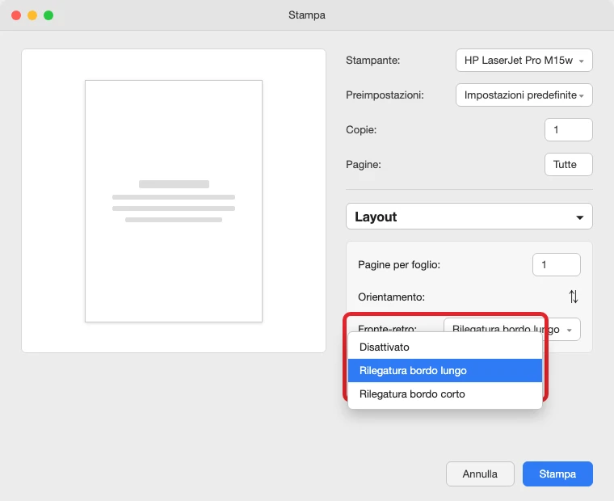Click the Pagine per foglio: label

pyautogui.click(x=399, y=265)
